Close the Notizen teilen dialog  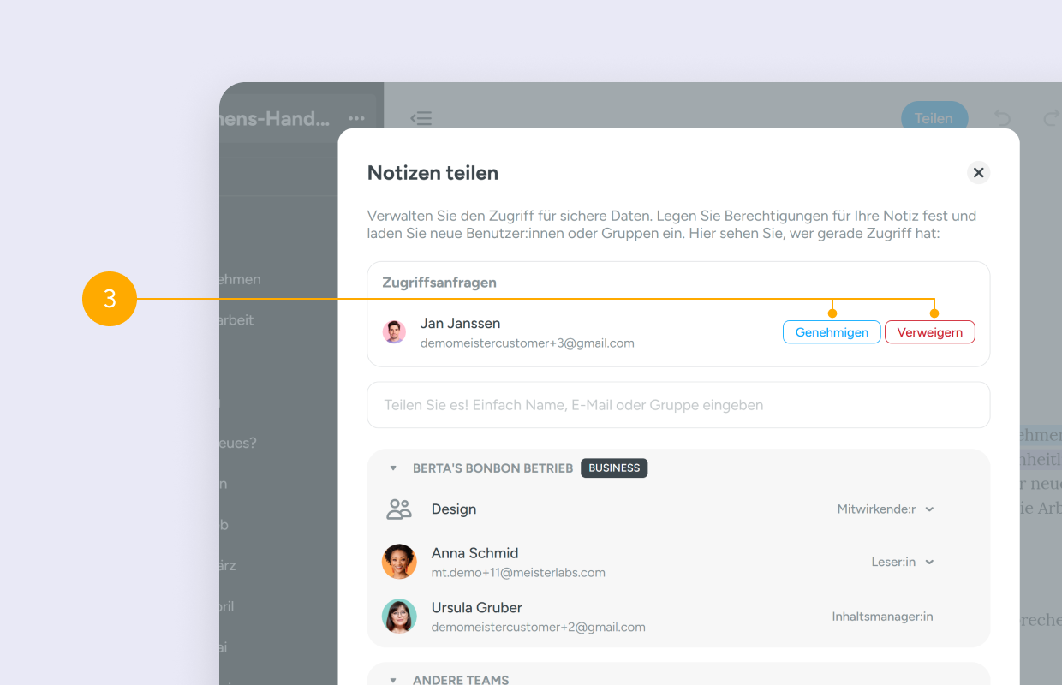click(978, 172)
